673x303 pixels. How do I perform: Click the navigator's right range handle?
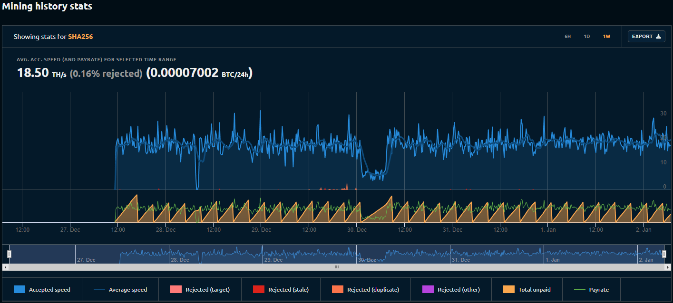[664, 254]
